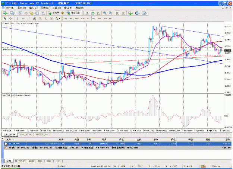Select the arrows symbol tool

(57, 19)
